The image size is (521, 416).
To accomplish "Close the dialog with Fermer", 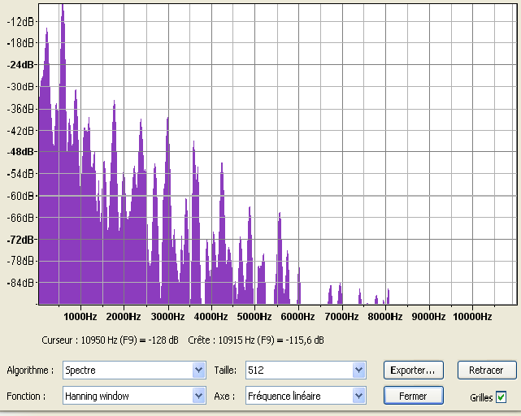I will [414, 396].
